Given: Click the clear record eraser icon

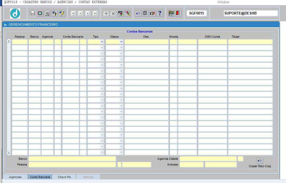Looking at the screenshot, I should [128, 13].
